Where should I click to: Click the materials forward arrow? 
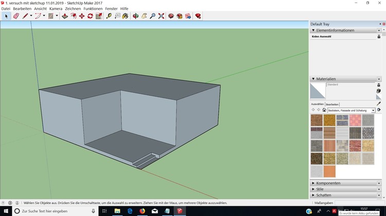[x=319, y=110]
